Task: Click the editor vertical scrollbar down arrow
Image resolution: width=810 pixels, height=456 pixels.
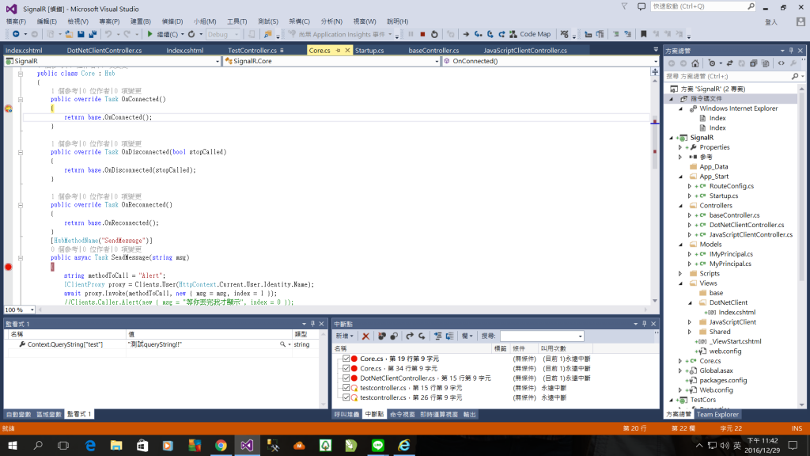Action: point(654,301)
